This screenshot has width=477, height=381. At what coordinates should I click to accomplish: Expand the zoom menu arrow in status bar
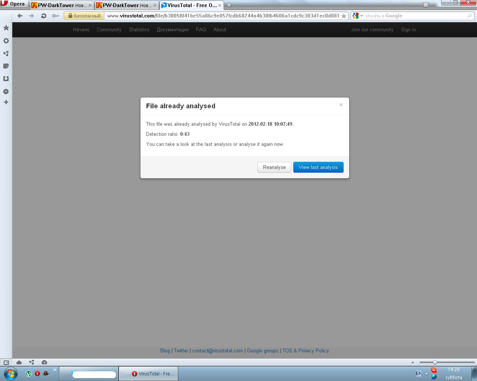413,362
